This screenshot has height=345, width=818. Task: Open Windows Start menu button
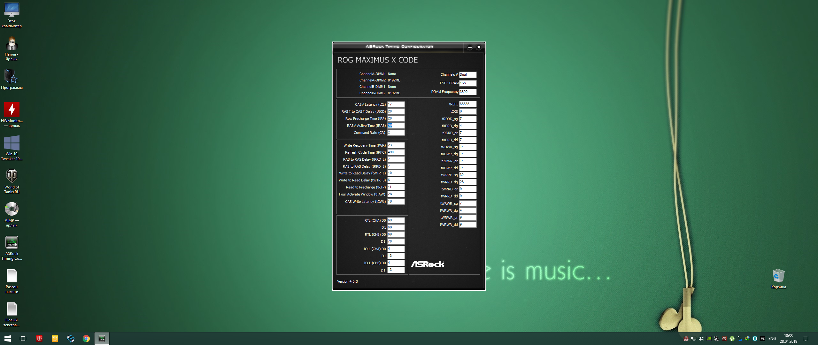(x=8, y=339)
